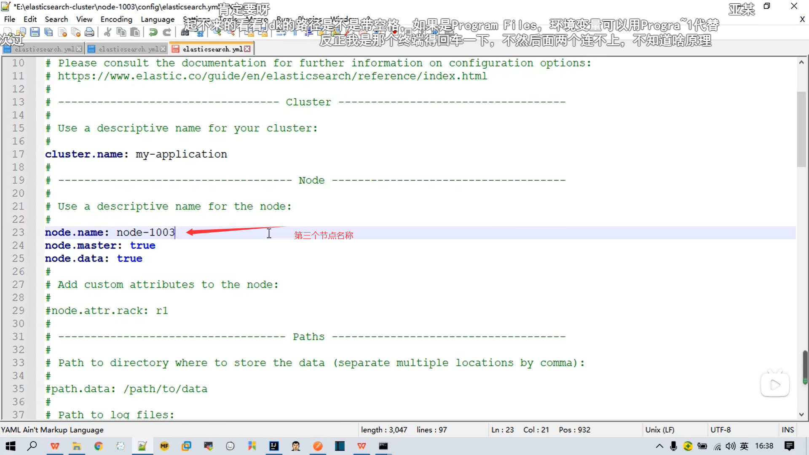Click the vertical scrollbar down arrow
This screenshot has height=455, width=809.
pyautogui.click(x=801, y=415)
